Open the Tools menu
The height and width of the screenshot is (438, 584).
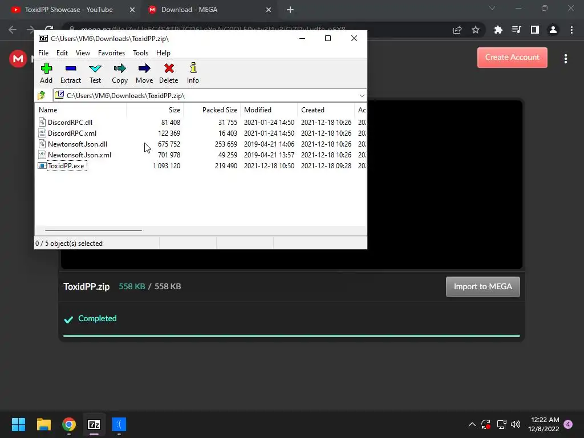coord(140,53)
